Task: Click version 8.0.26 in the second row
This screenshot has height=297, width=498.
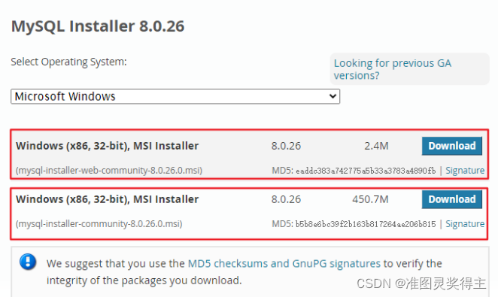Action: 286,199
